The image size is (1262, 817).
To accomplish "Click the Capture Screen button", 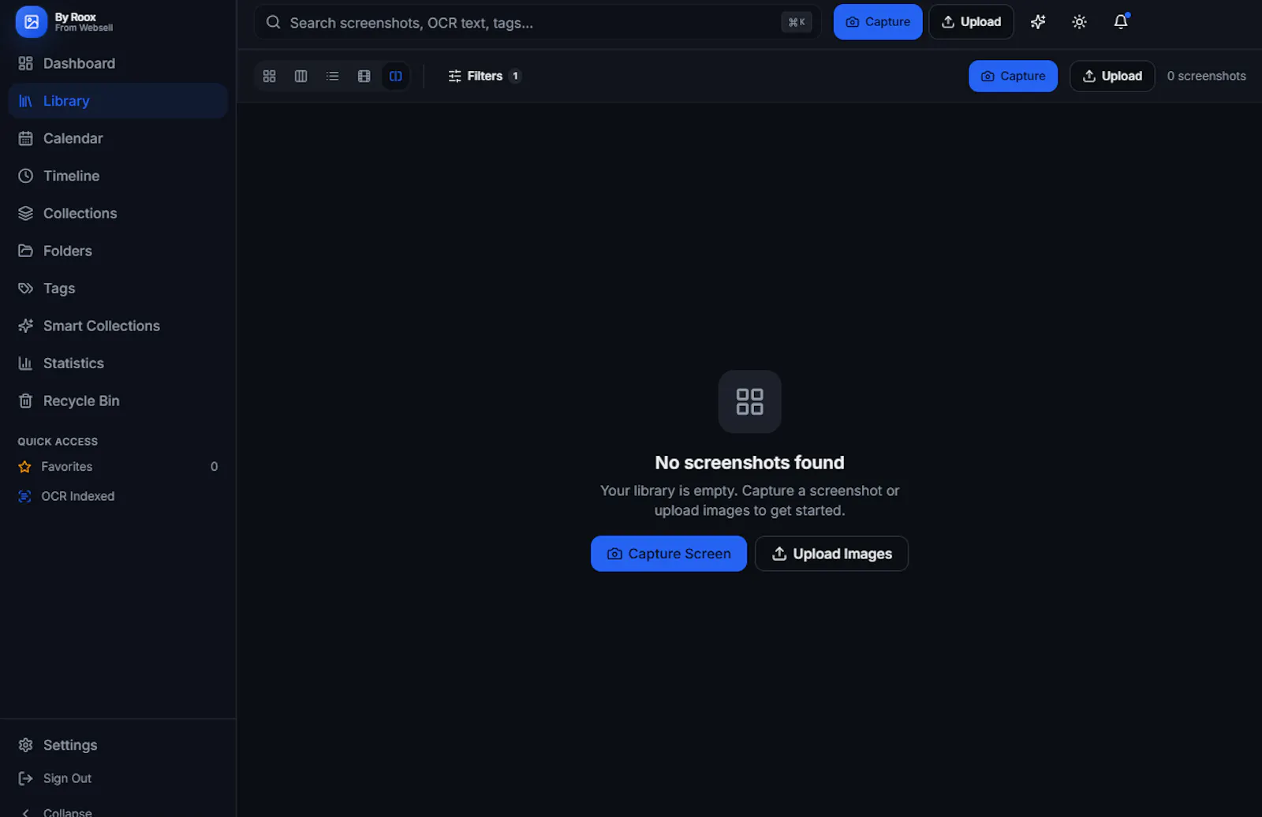I will [x=669, y=554].
